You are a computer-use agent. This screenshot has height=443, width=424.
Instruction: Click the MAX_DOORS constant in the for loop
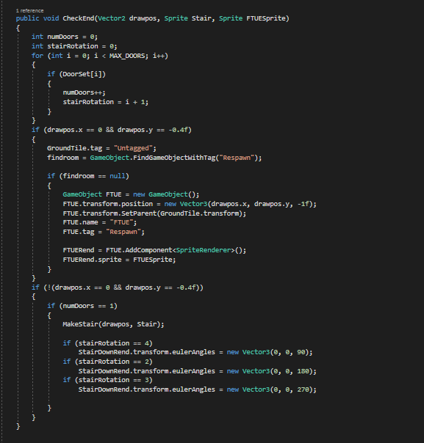[x=127, y=56]
